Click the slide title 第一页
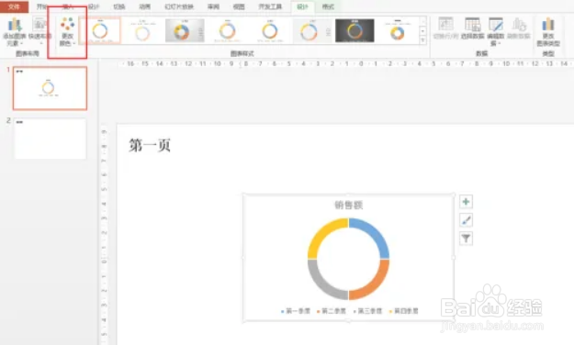The height and width of the screenshot is (345, 574). [x=150, y=145]
